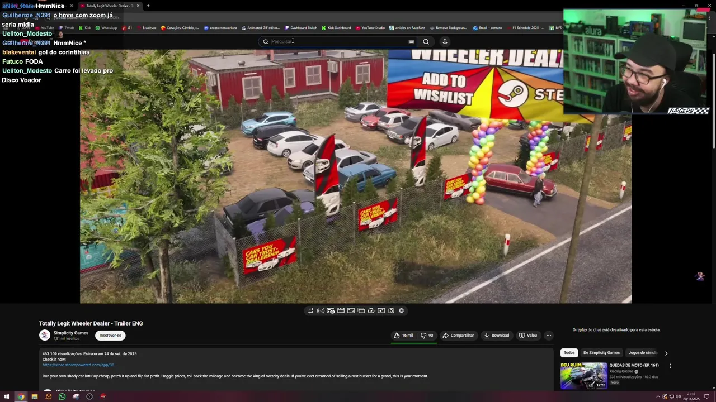Viewport: 716px width, 402px height.
Task: Open WhatsApp from the taskbar
Action: [62, 396]
